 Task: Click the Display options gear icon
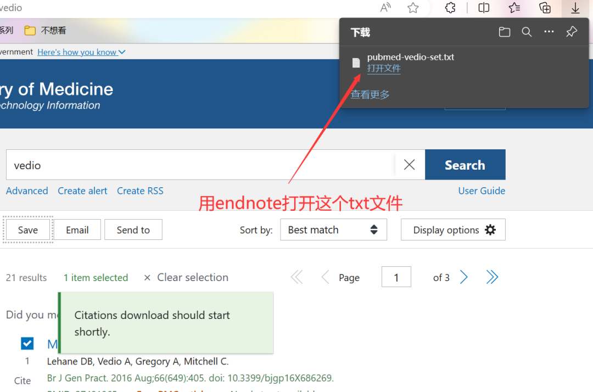click(490, 230)
